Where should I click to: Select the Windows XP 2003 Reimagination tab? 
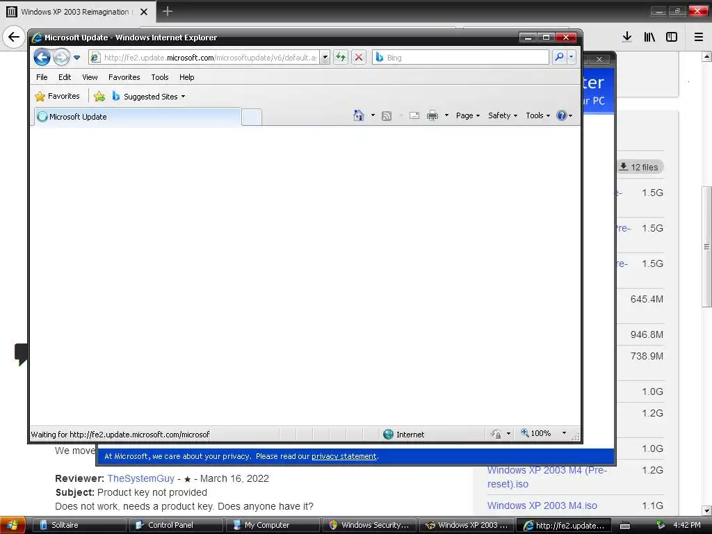[78, 11]
